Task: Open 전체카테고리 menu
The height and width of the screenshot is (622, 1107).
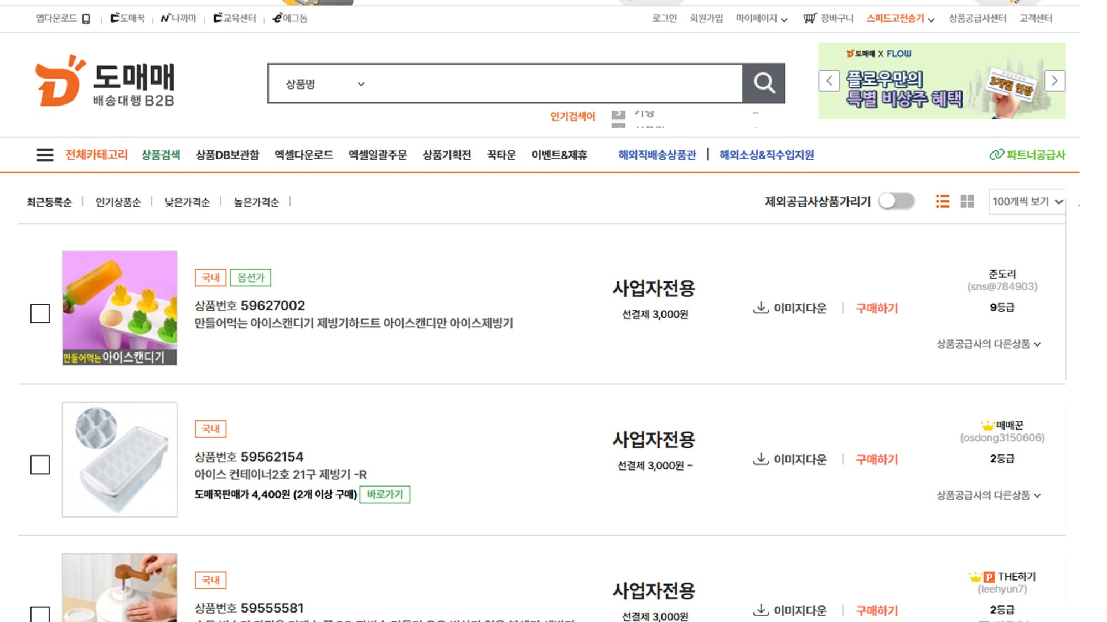Action: pos(96,155)
